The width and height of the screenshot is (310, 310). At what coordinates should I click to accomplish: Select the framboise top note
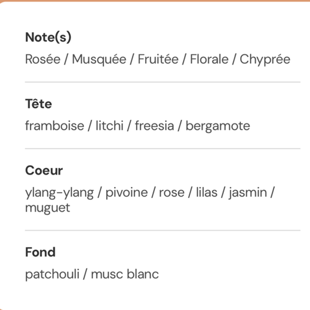click(54, 126)
